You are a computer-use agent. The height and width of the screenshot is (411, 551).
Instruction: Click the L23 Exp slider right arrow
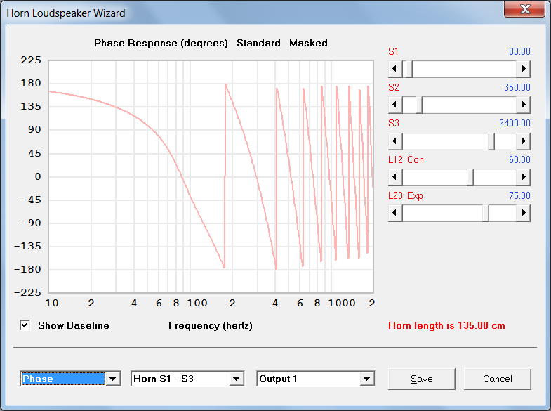(x=523, y=213)
